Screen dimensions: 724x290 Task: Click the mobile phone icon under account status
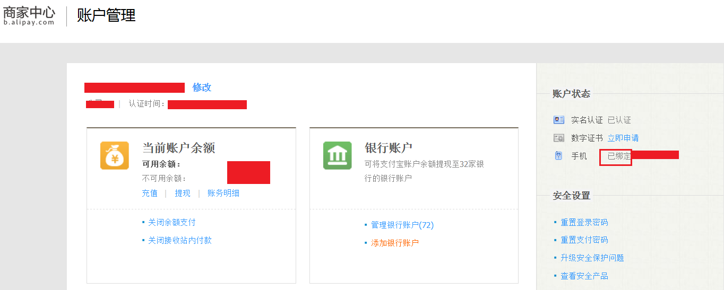(558, 156)
